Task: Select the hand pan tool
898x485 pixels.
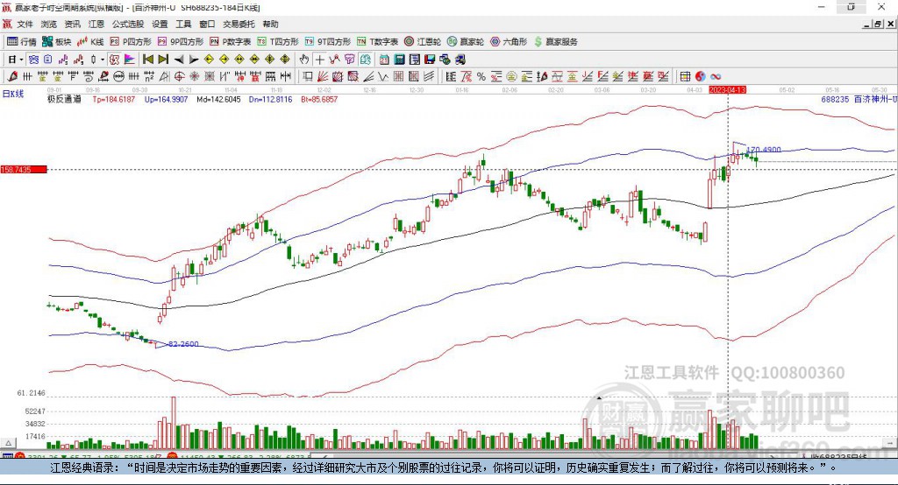Action: [304, 60]
